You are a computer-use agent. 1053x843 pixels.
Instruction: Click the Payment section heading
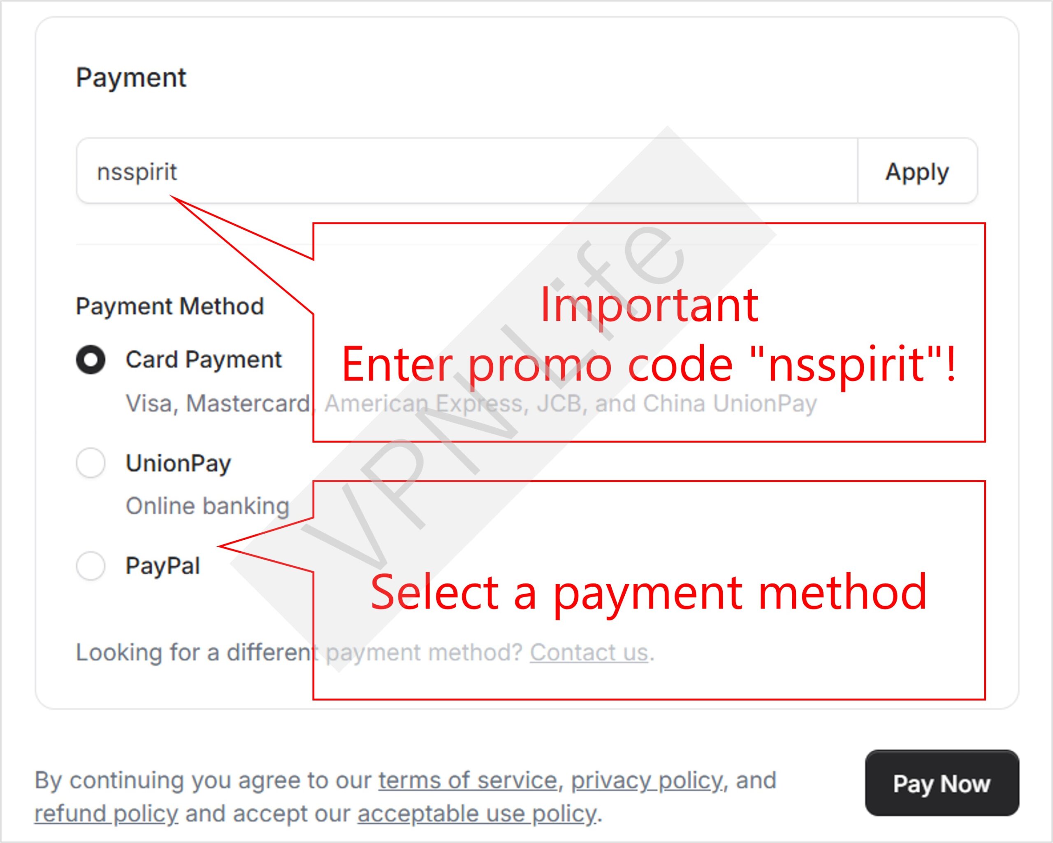pos(131,78)
